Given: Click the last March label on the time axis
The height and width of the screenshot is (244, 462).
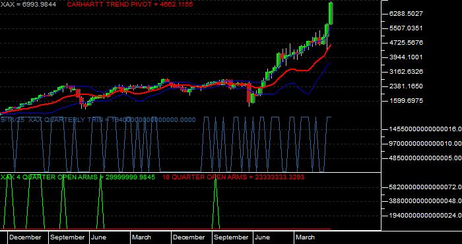Looking at the screenshot, I should 305,237.
